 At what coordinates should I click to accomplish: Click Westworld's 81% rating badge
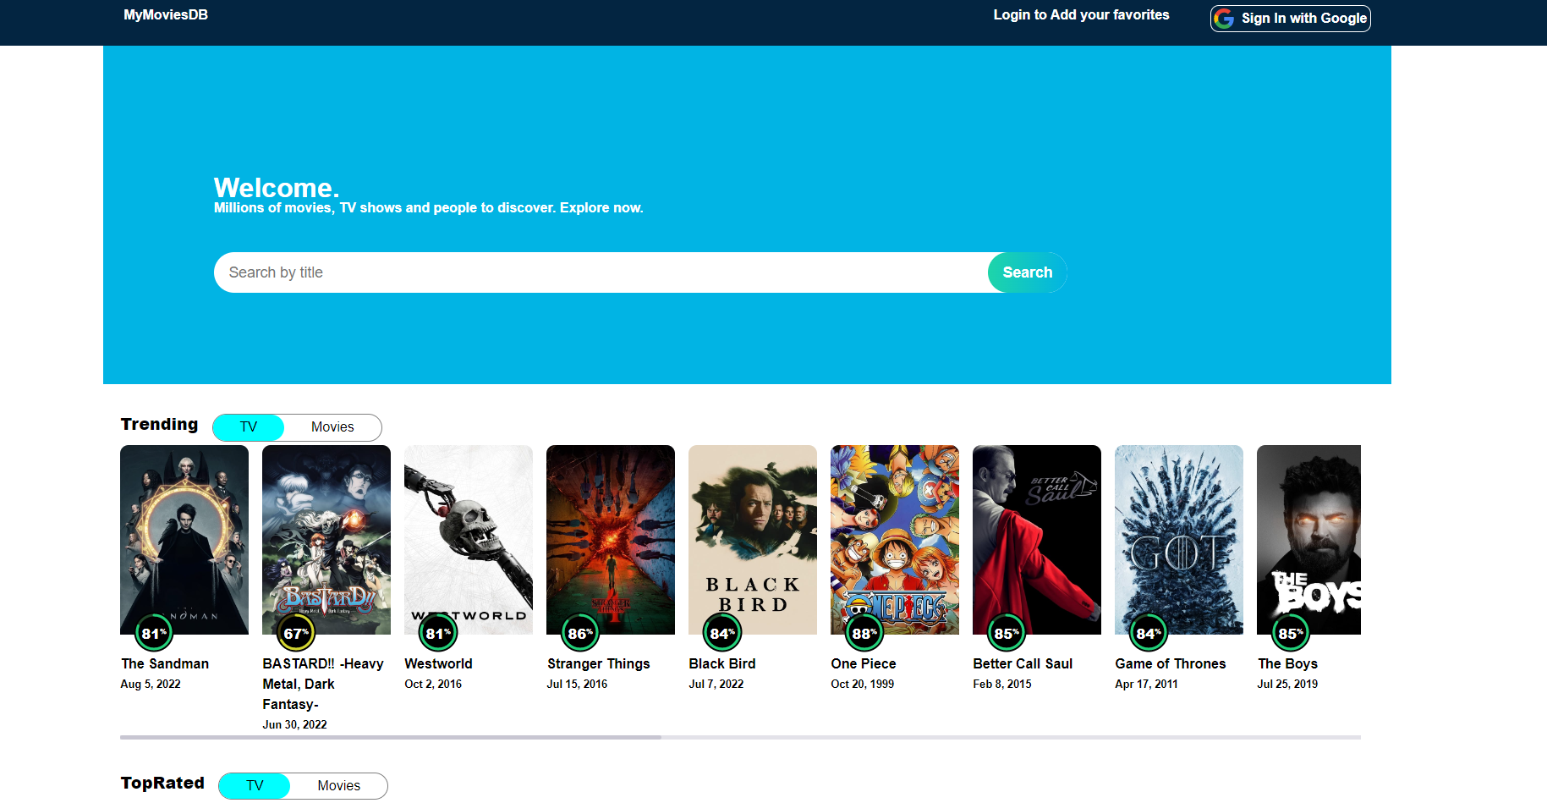[438, 633]
